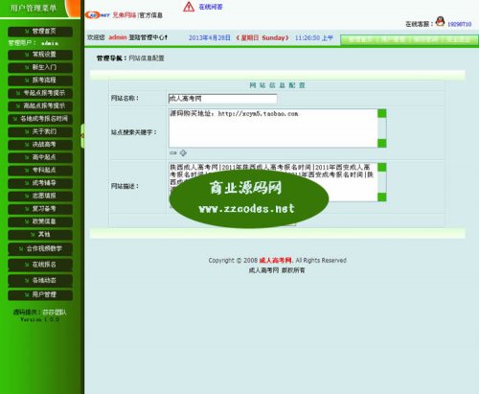Open the 专科起点 menu entry

(40, 170)
